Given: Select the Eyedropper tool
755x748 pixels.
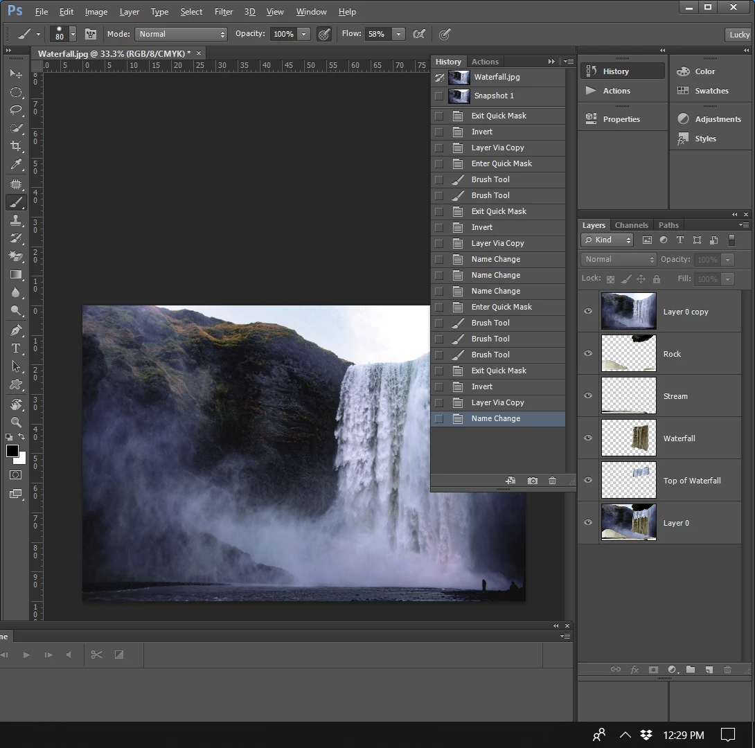Looking at the screenshot, I should (x=16, y=164).
